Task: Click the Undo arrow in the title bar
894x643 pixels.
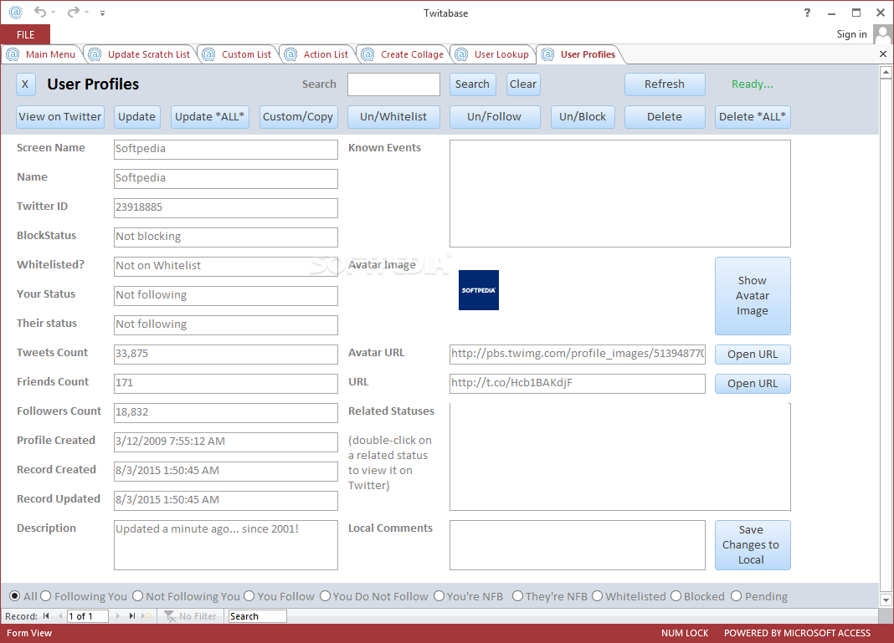Action: [39, 12]
